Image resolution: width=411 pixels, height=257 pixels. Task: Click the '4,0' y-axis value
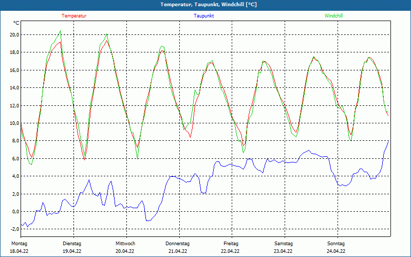pos(15,176)
